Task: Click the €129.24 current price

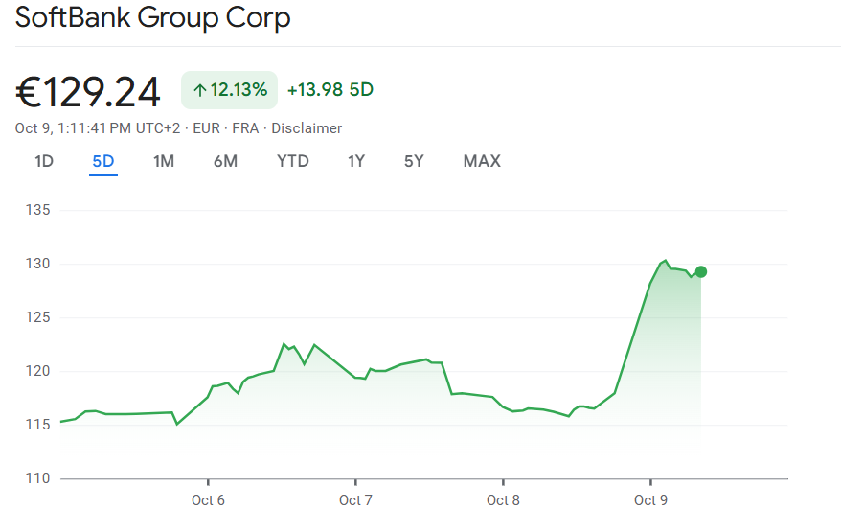Action: click(88, 91)
